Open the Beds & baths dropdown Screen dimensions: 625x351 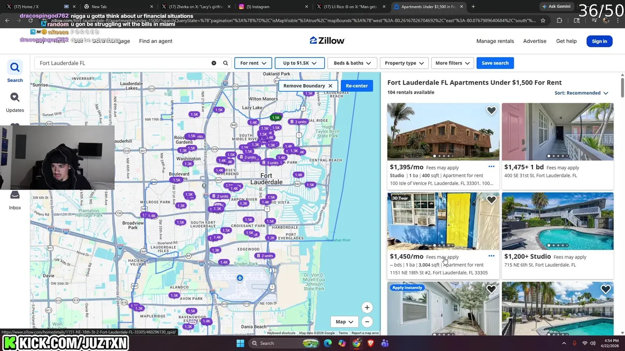pos(352,63)
